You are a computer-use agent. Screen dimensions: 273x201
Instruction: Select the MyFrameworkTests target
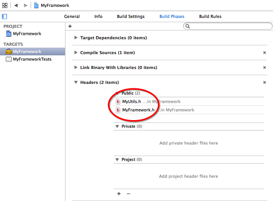tap(33, 59)
